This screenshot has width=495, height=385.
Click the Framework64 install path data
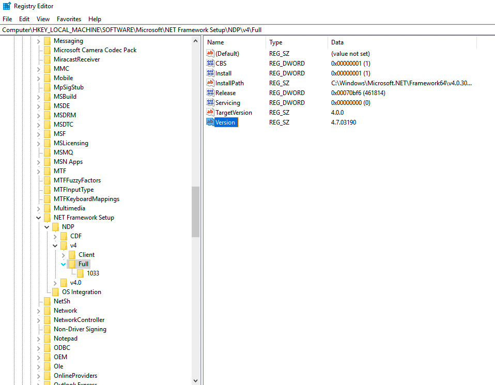click(401, 83)
